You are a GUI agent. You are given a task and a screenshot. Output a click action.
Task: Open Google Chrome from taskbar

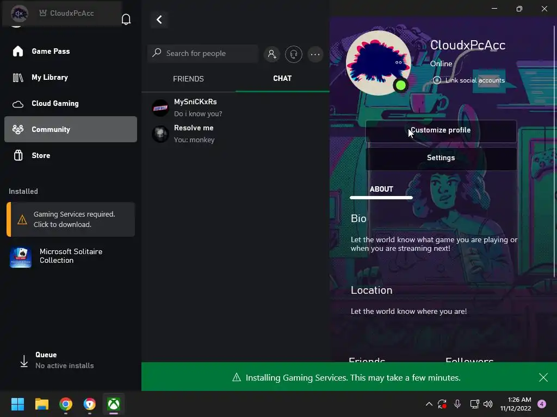[66, 404]
